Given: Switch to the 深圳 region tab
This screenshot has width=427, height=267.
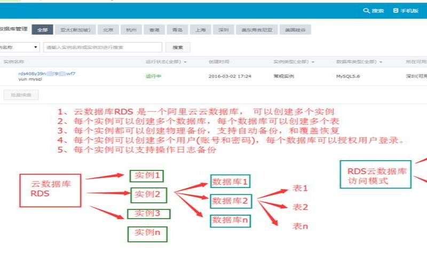Looking at the screenshot, I should [224, 30].
